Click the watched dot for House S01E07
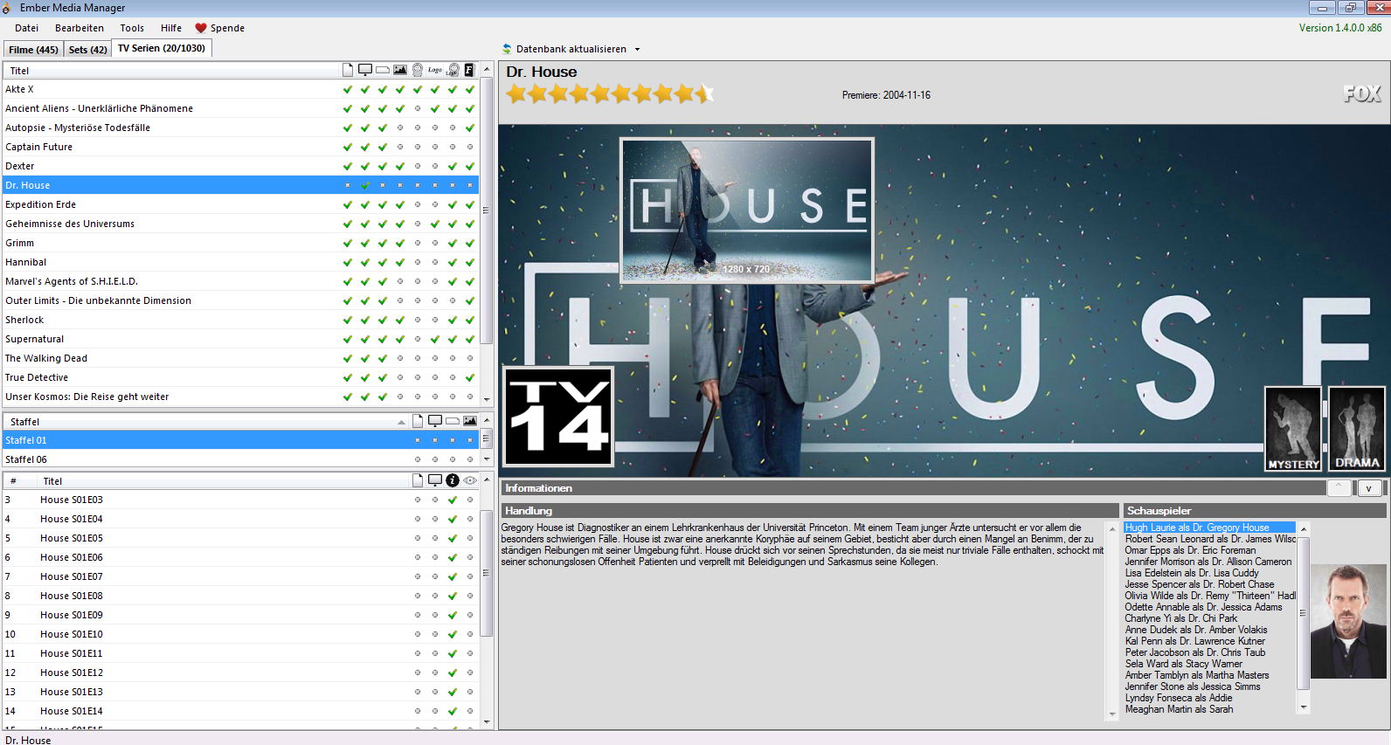 (470, 576)
